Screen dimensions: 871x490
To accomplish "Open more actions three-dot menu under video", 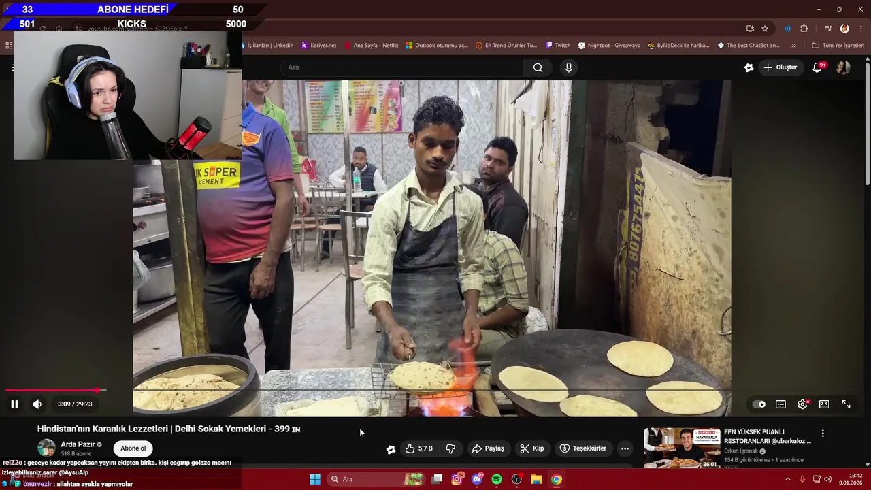I will point(625,448).
